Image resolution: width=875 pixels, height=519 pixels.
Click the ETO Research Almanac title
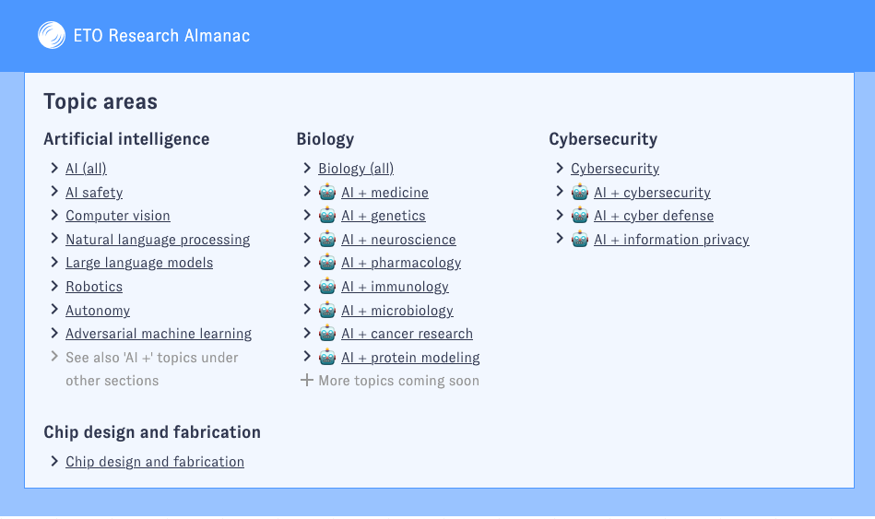point(162,36)
